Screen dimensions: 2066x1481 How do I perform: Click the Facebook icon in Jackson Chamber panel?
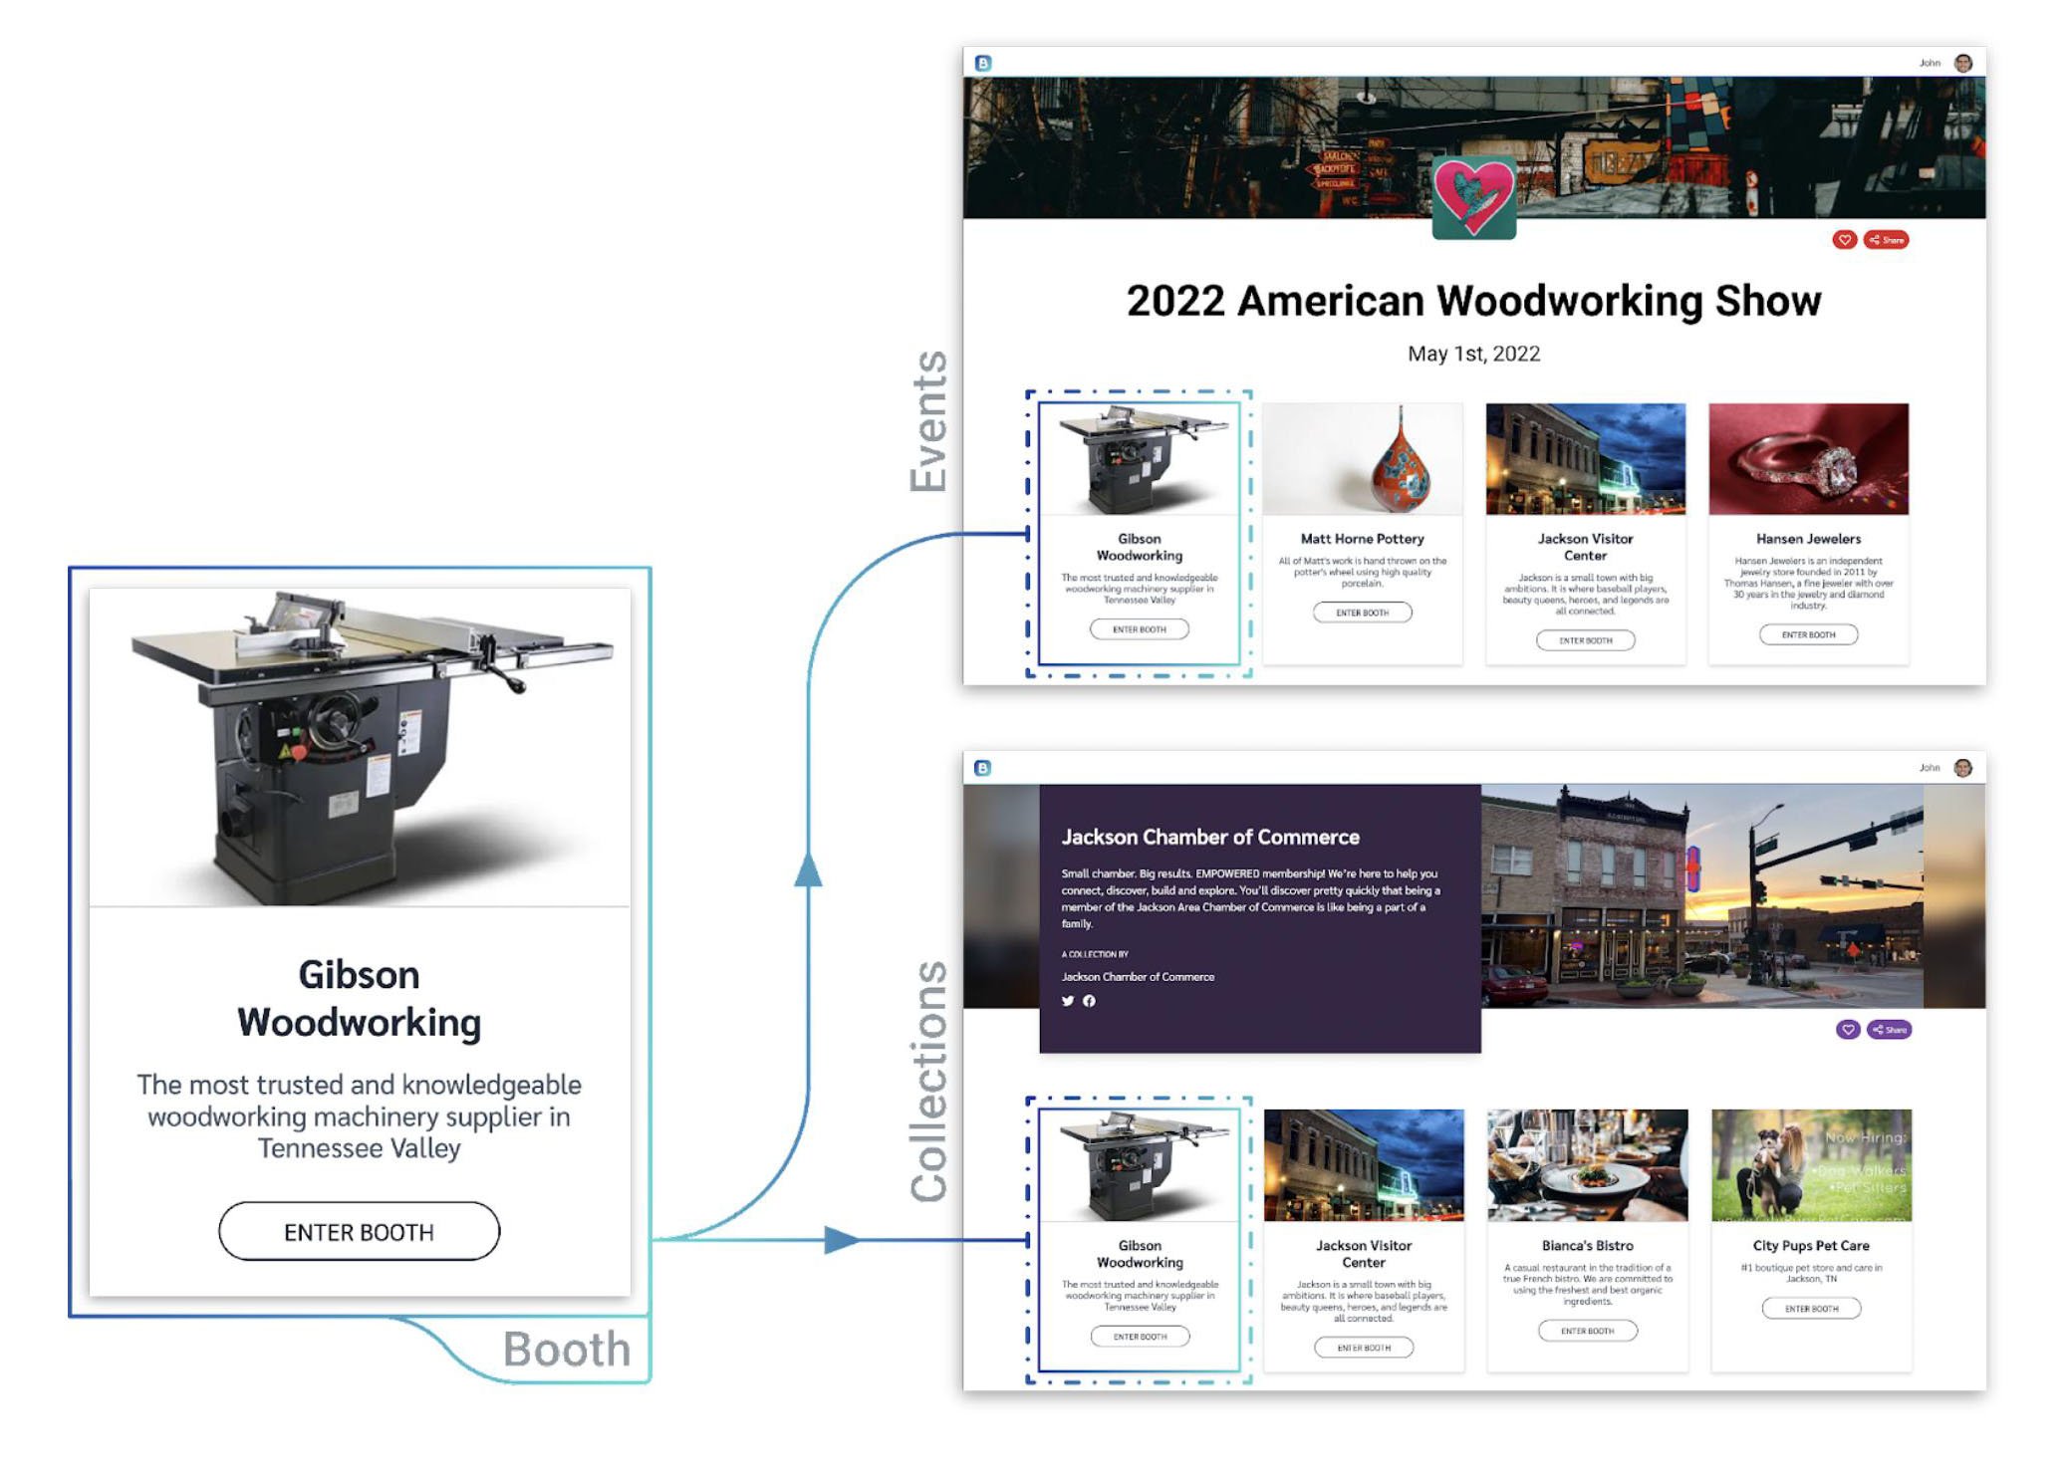point(1089,1001)
